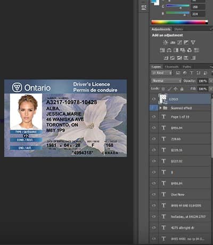Screen dimensions: 213x245
Task: Hide the LOGO layer
Action: (x=154, y=99)
